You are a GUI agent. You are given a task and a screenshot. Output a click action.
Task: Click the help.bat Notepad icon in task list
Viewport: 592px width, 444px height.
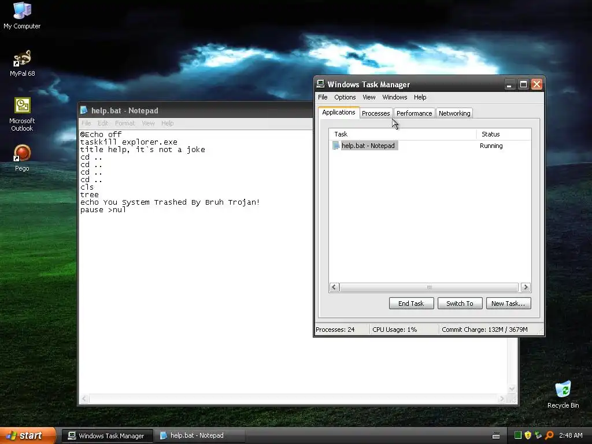(336, 145)
